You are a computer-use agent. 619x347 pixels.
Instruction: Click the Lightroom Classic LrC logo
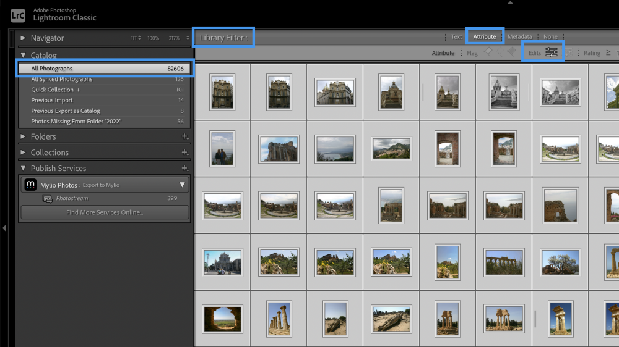click(18, 15)
